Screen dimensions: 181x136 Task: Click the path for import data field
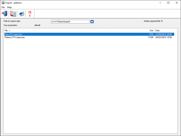pyautogui.click(x=70, y=21)
